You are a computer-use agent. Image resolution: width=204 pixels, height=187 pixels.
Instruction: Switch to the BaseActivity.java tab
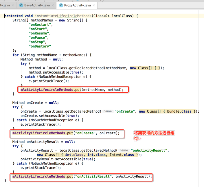pyautogui.click(x=37, y=5)
